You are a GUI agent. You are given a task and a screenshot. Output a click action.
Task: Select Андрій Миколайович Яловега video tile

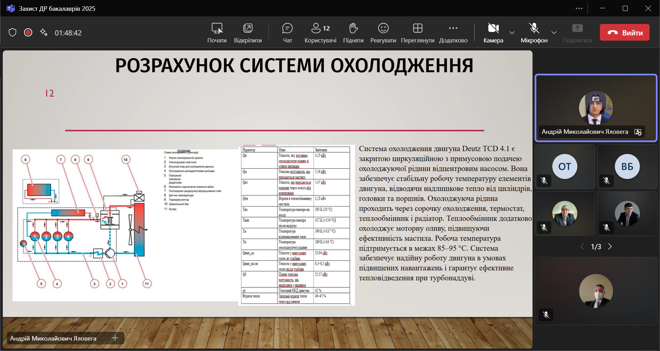[x=596, y=108]
